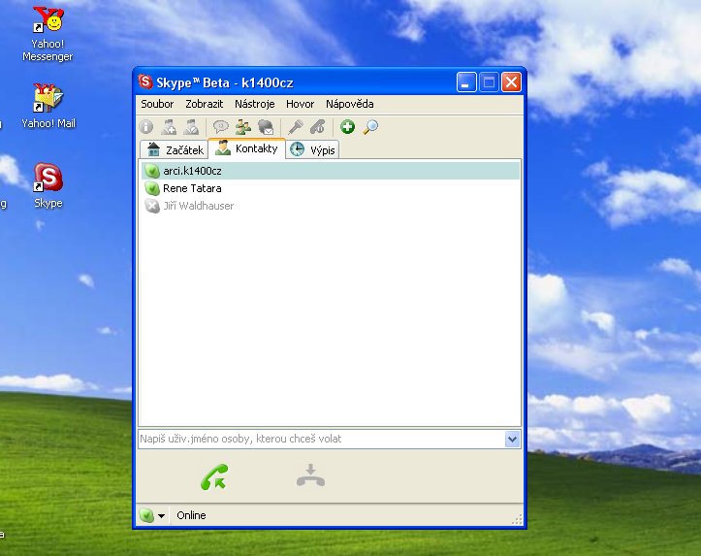Open the Nápověda menu

click(350, 104)
